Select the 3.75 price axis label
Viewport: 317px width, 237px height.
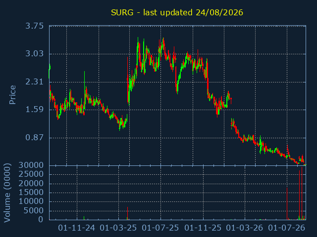34,26
